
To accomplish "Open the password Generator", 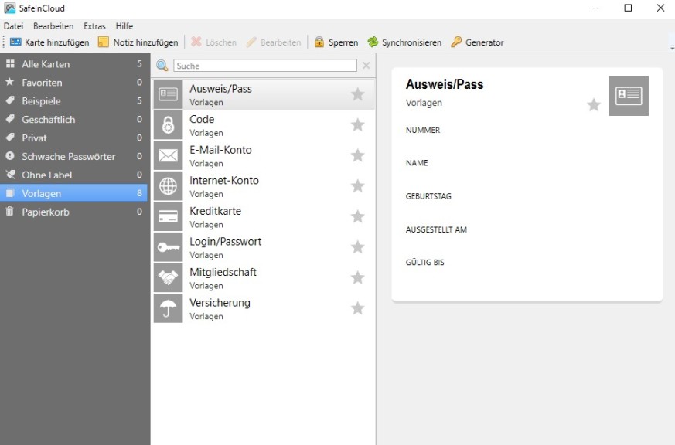I will pos(477,42).
